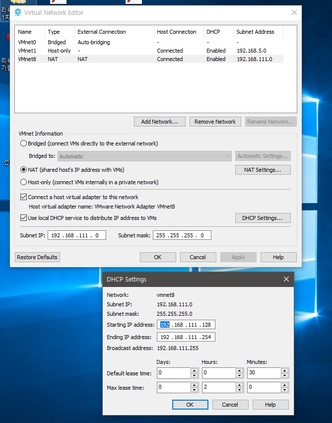This screenshot has height=423, width=332.
Task: Increase Default lease time Hours value
Action: pyautogui.click(x=239, y=370)
